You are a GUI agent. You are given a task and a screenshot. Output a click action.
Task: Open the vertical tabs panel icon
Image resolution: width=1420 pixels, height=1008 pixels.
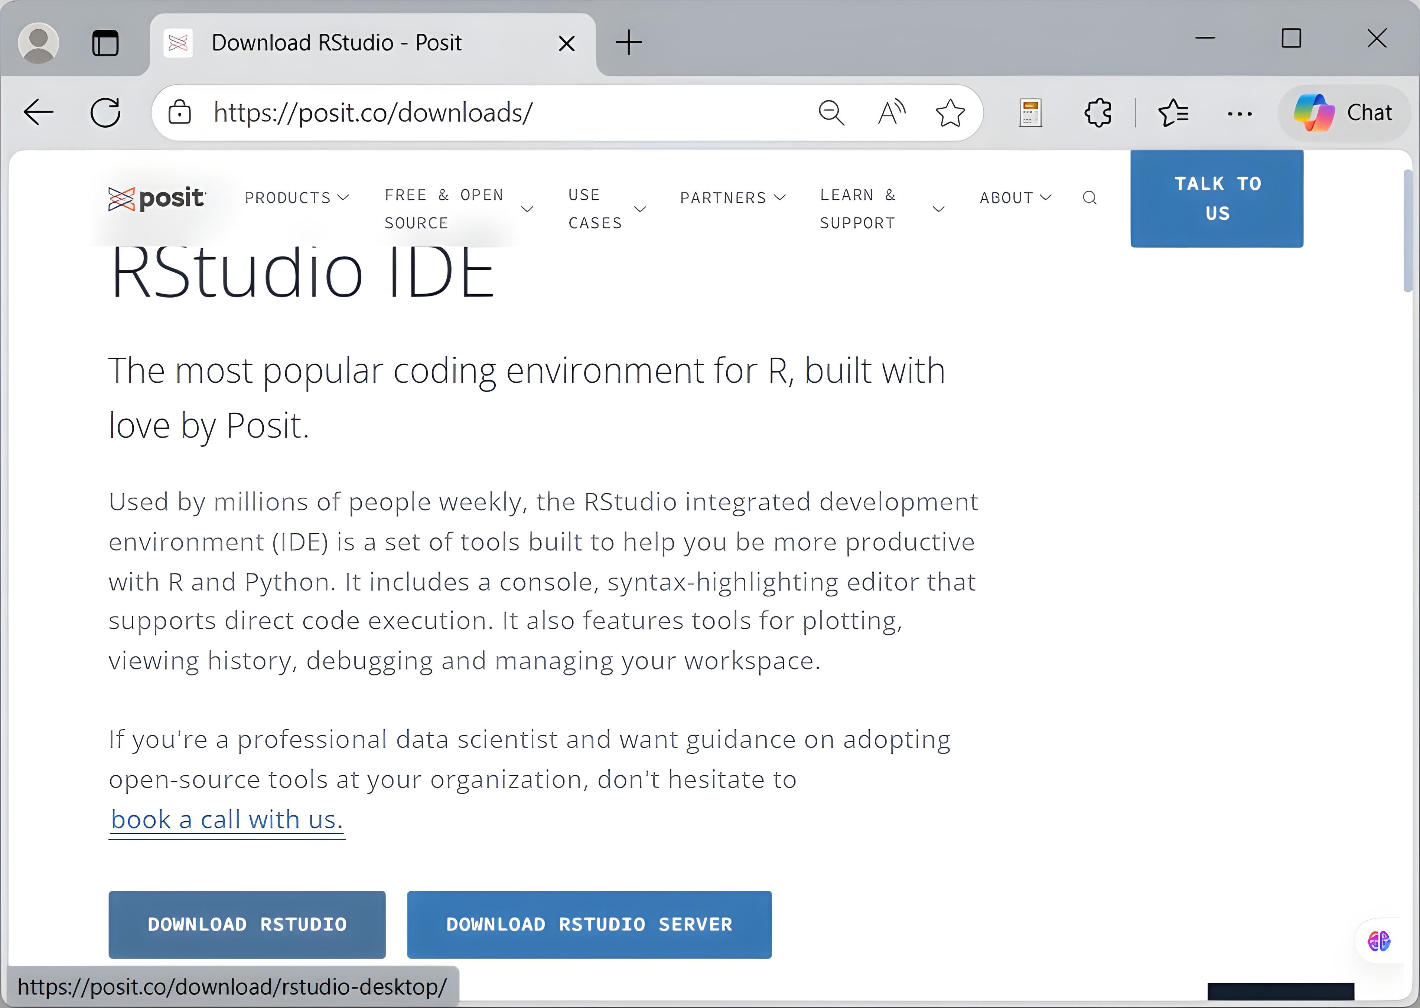click(x=105, y=43)
